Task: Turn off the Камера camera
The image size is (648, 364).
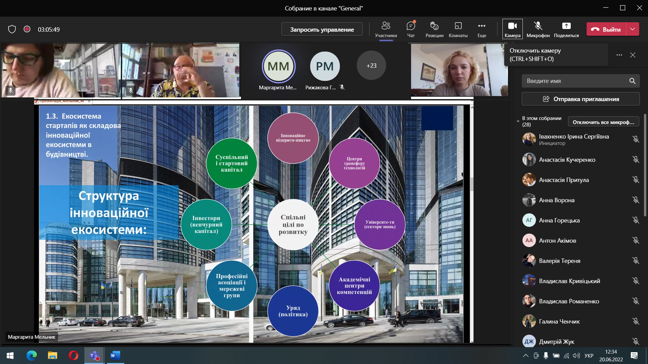Action: [512, 29]
